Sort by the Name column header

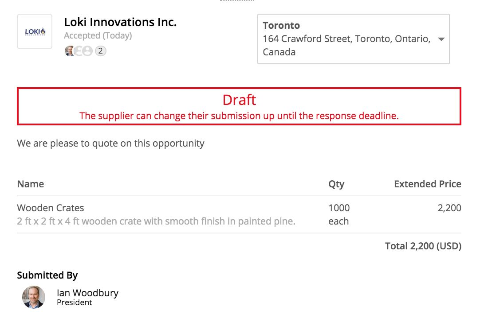click(x=31, y=184)
